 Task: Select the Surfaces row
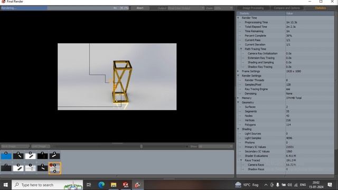(x=285, y=107)
